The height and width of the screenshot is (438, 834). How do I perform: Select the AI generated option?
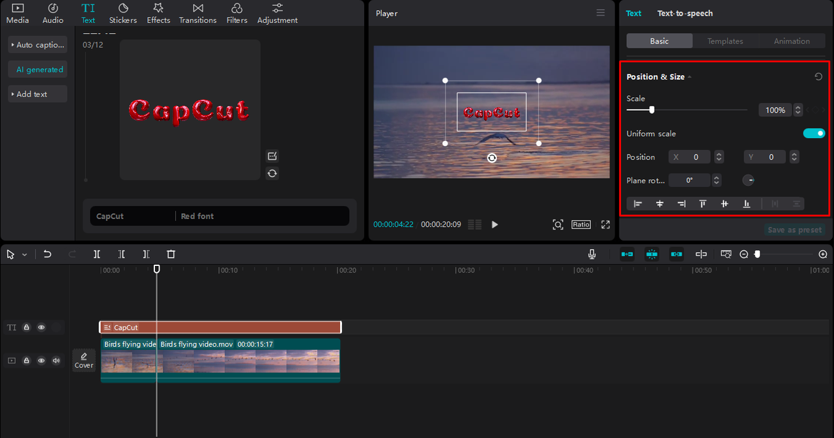(x=38, y=70)
